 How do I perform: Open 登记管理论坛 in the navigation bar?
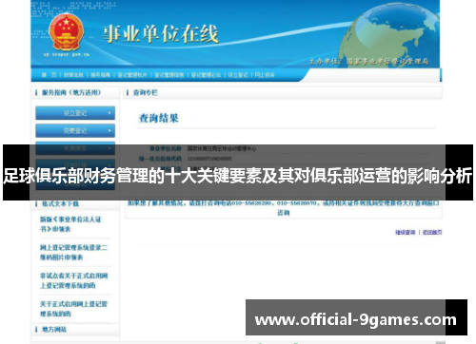click(206, 75)
